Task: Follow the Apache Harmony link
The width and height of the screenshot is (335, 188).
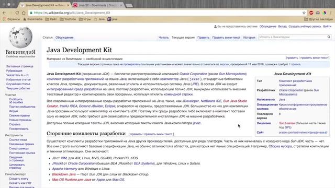Action: coord(64,169)
